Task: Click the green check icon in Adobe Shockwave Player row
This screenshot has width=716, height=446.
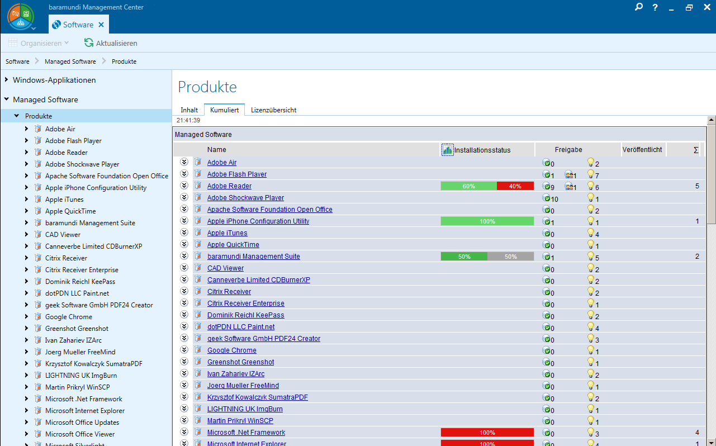Action: (547, 198)
